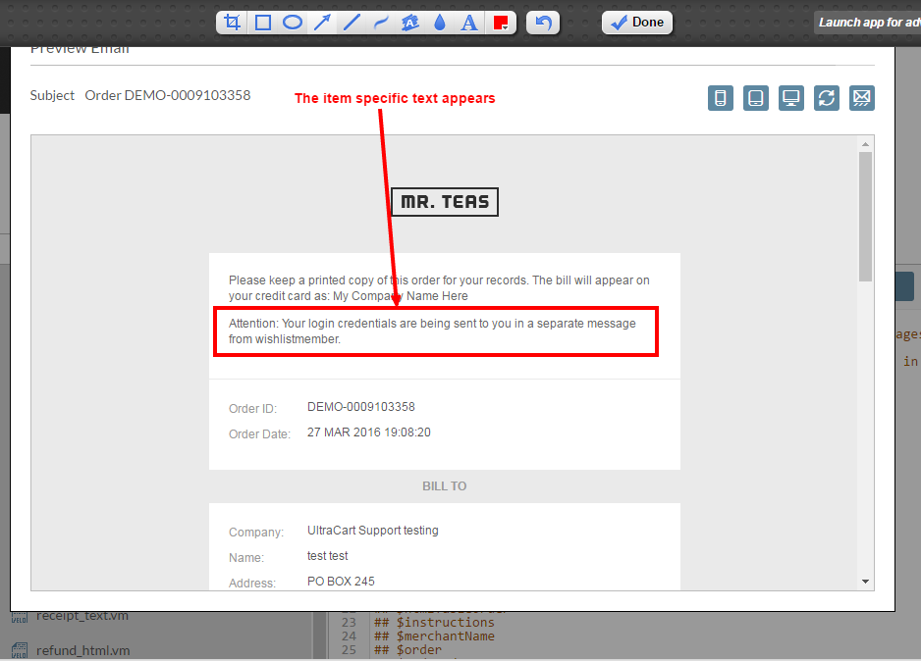Click Order ID value DEMO-0009103358
Screen dimensions: 921x661
click(x=360, y=406)
